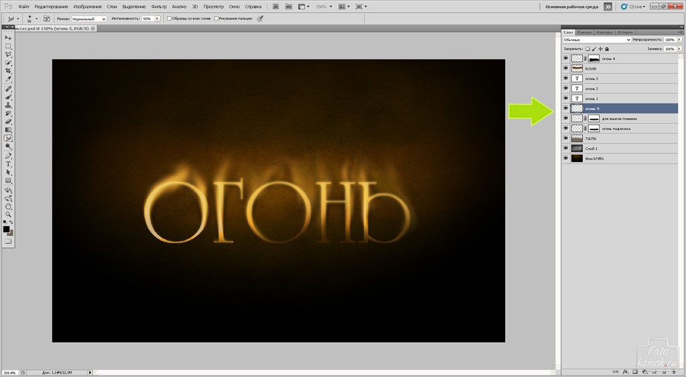
Task: Select the Eyedropper tool
Action: [8, 79]
